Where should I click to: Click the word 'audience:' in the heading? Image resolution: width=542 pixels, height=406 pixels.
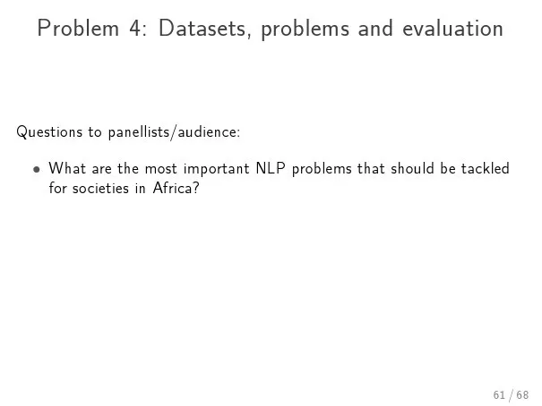click(x=209, y=132)
